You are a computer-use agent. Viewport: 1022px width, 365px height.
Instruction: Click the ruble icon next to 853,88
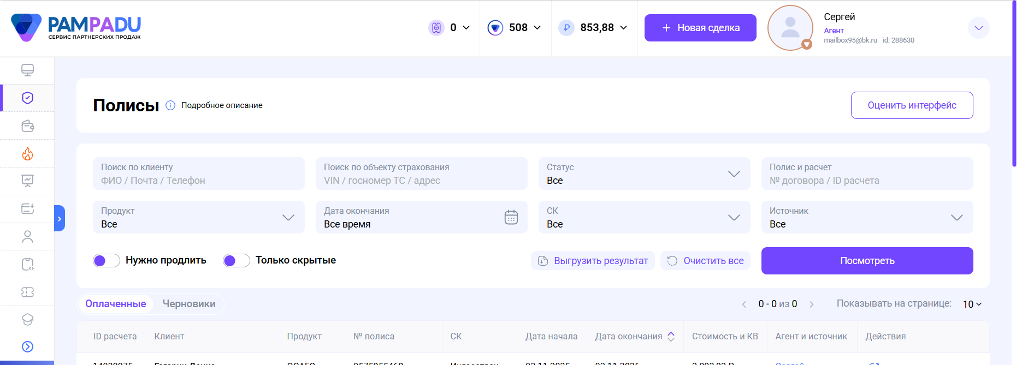tap(566, 27)
